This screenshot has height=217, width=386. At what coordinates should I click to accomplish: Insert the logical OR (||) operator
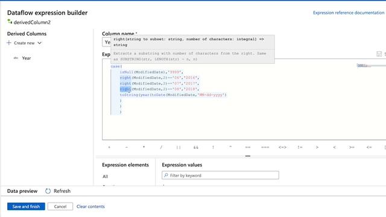[179, 147]
